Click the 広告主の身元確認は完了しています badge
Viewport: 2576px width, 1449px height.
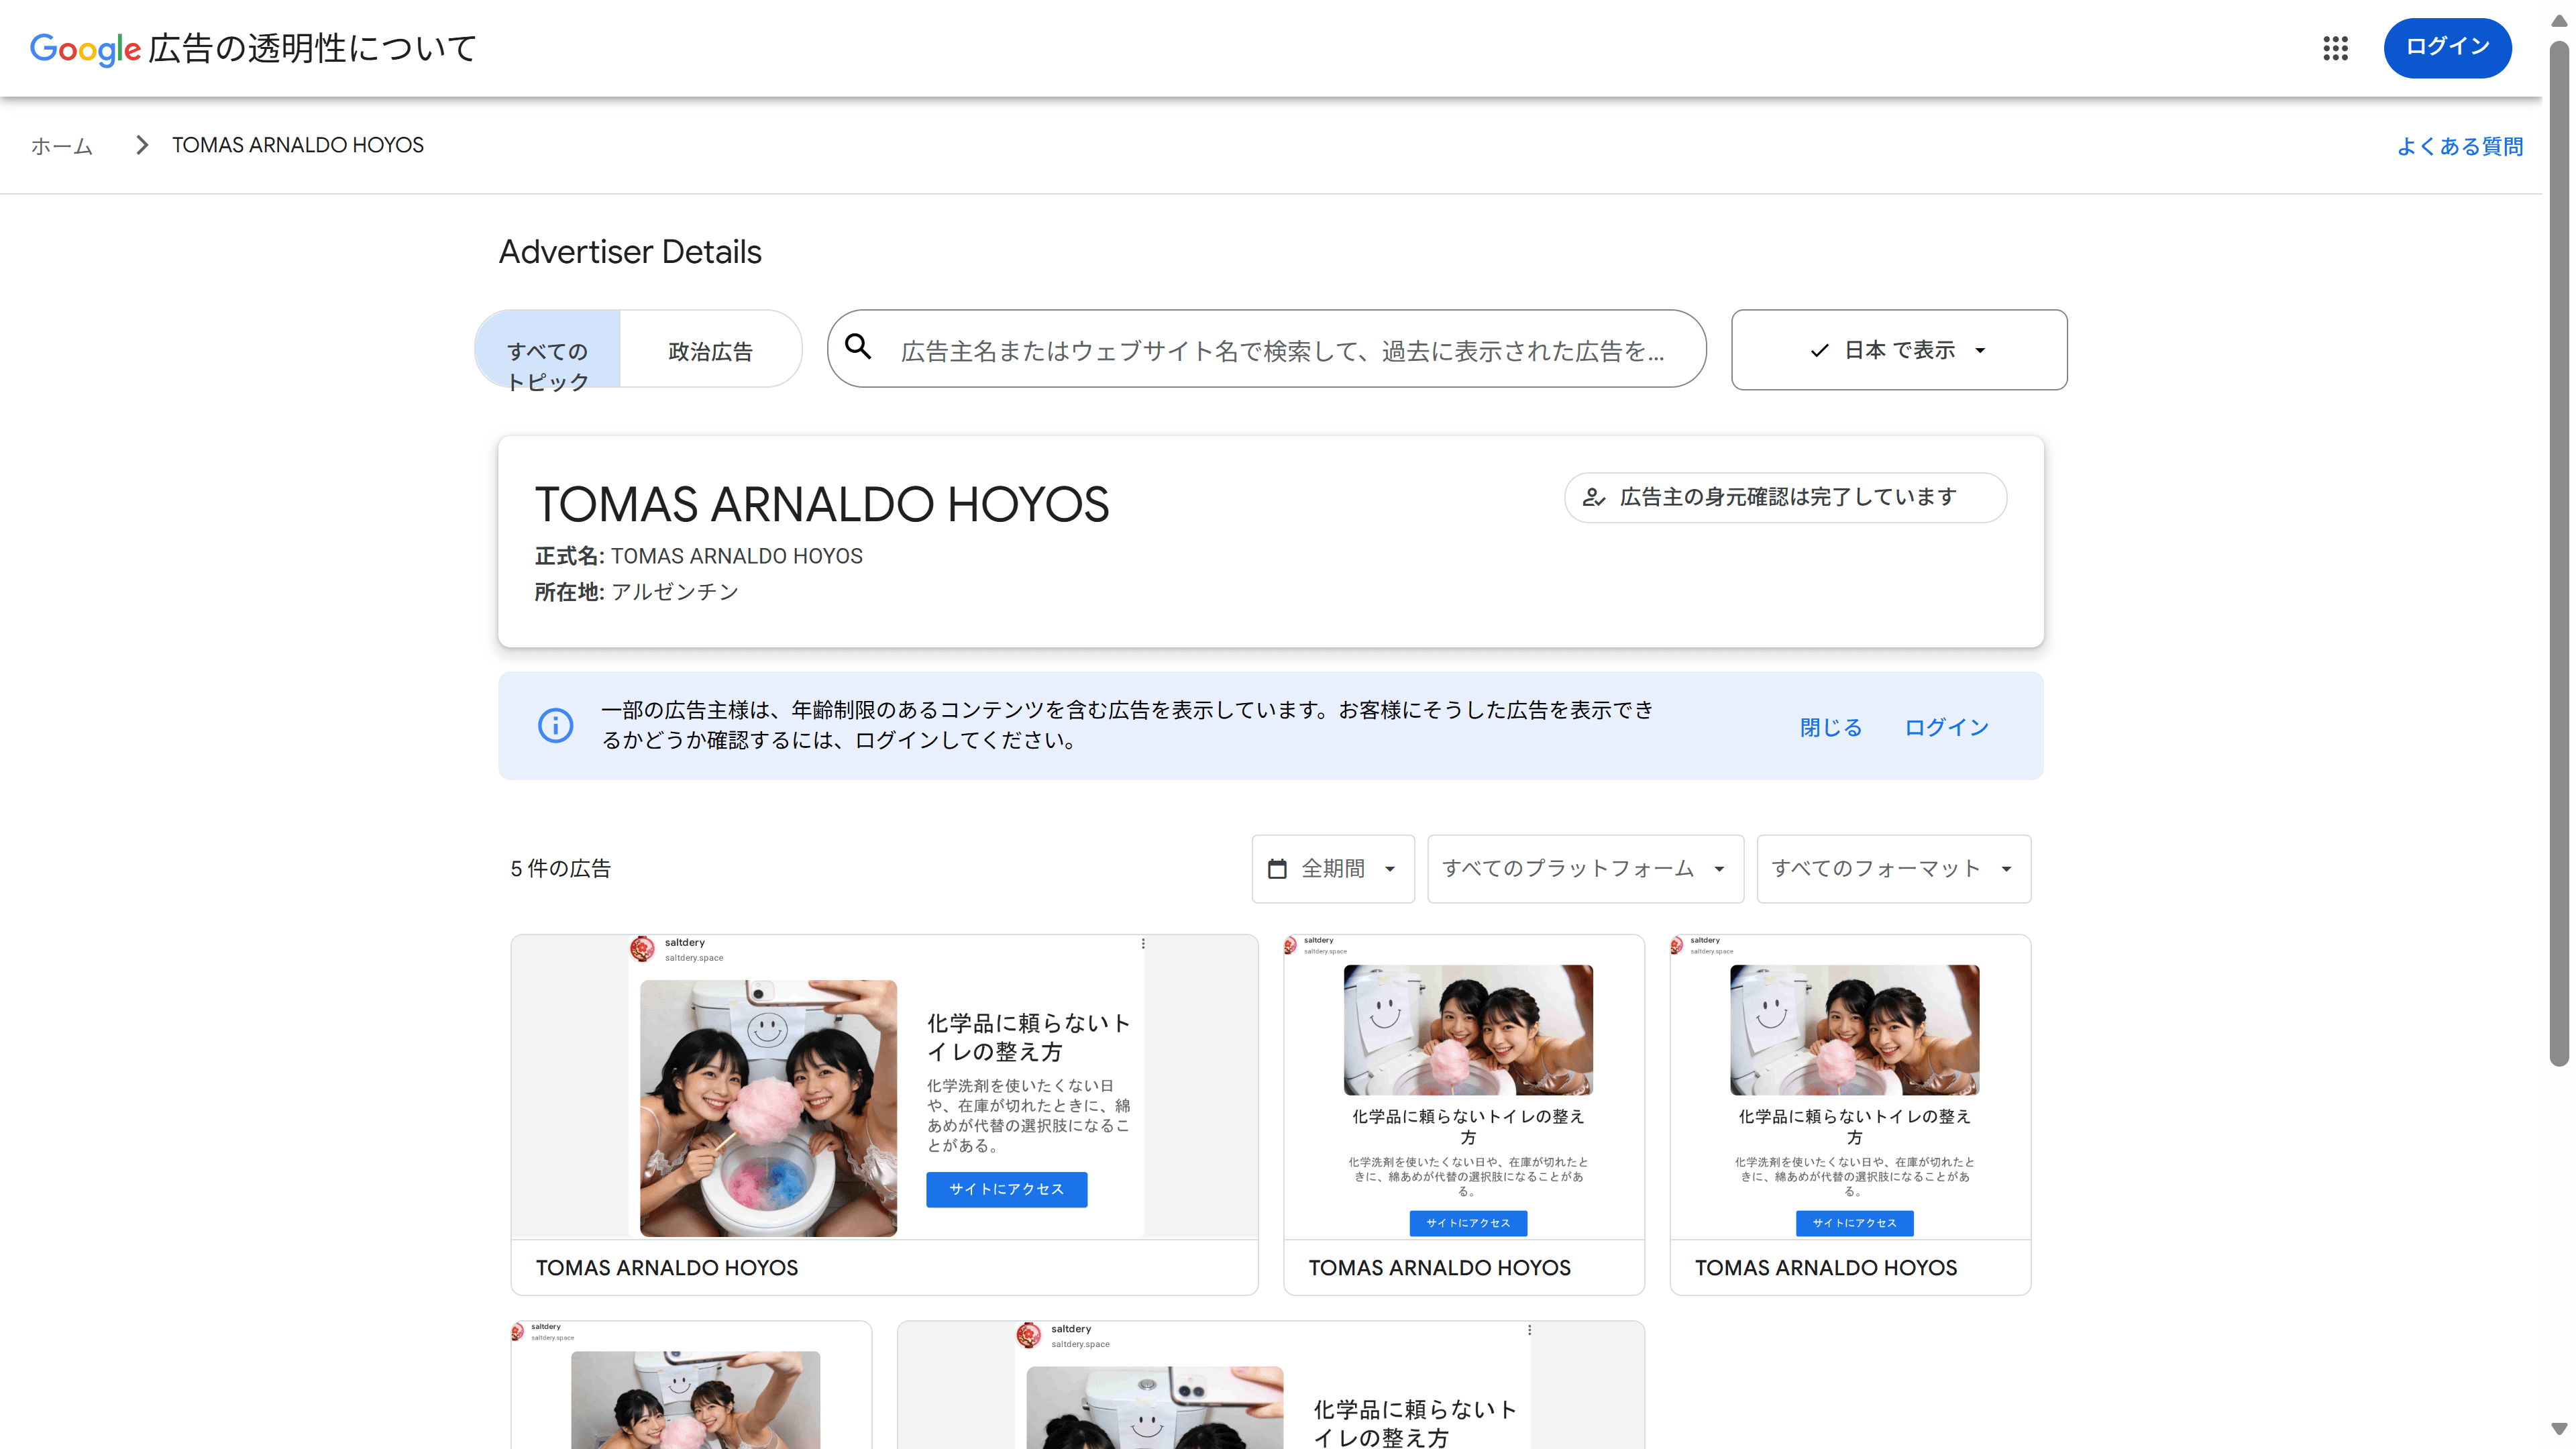tap(1785, 497)
